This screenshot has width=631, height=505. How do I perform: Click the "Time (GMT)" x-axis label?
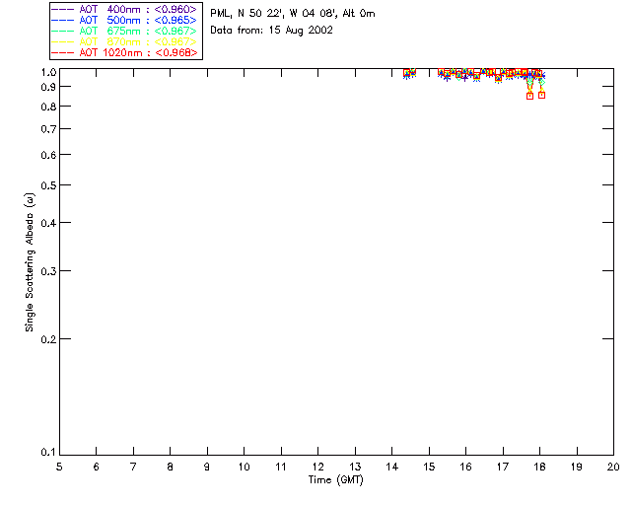coord(336,478)
